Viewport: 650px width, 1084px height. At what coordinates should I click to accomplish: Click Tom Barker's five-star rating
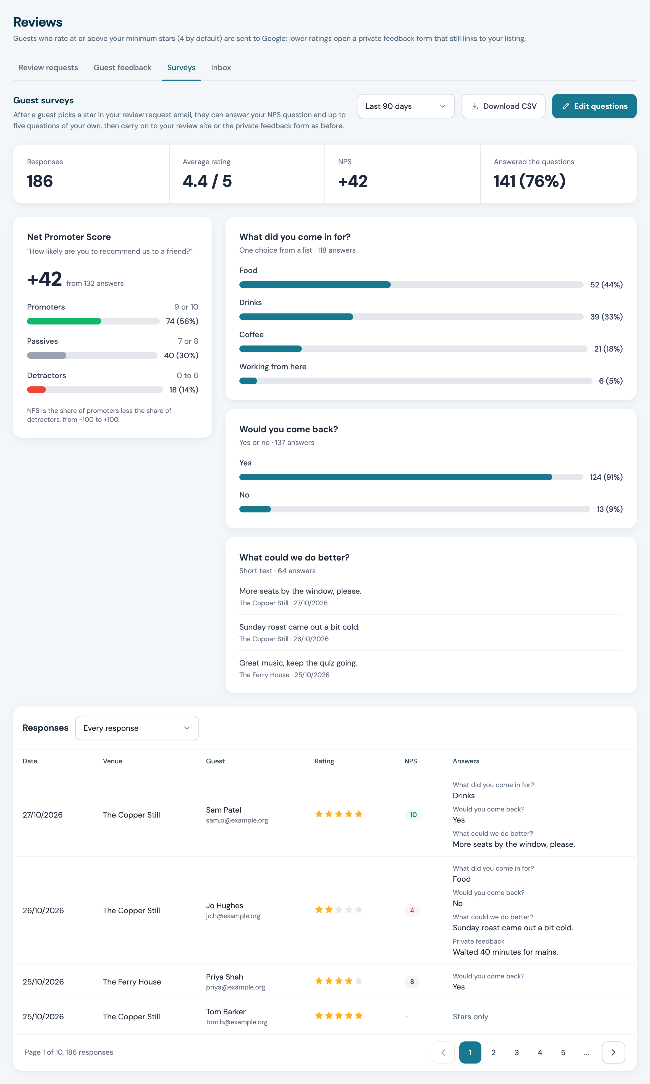point(339,1016)
